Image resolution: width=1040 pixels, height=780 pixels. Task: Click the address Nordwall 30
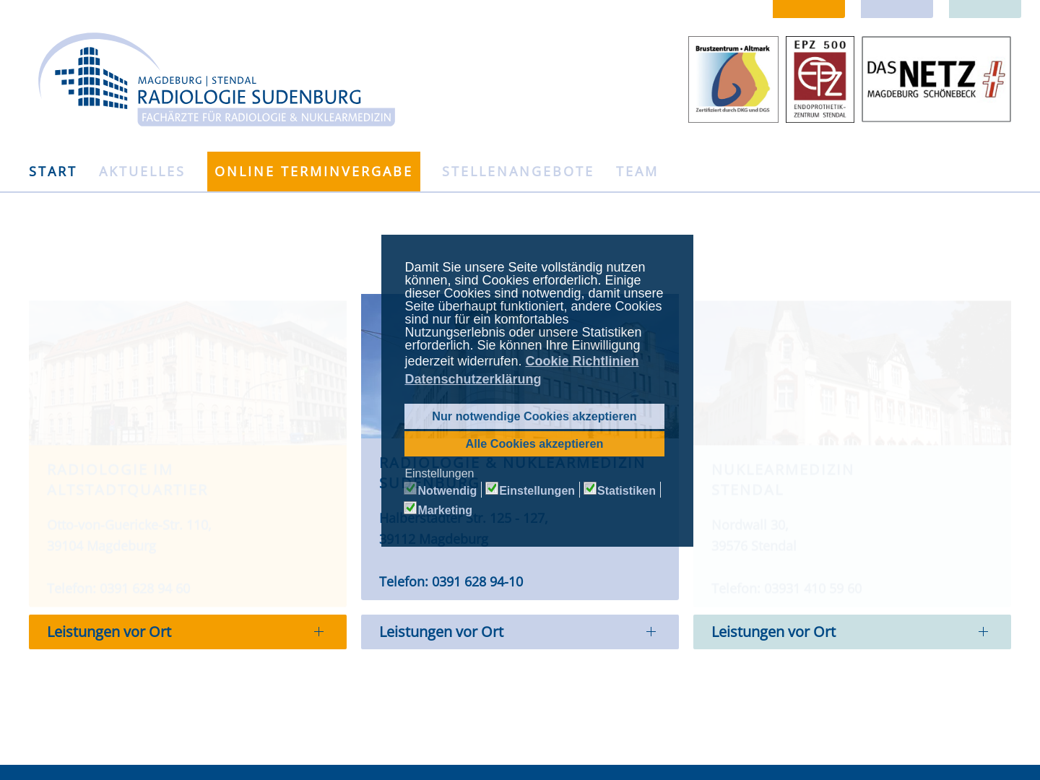[x=750, y=525]
